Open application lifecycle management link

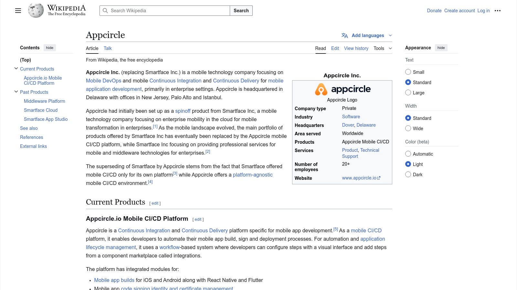click(x=236, y=243)
